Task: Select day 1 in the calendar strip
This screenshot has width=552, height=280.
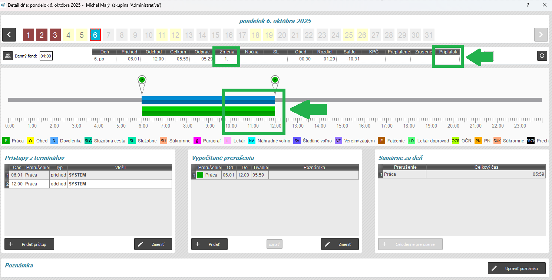Action: 28,35
